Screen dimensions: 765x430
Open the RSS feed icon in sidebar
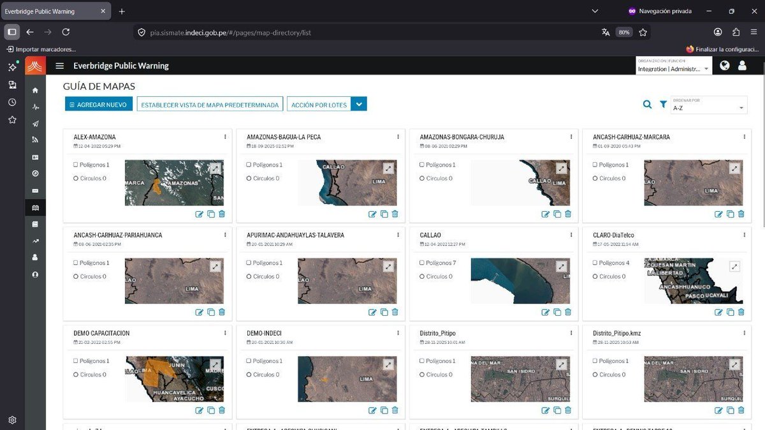(35, 140)
